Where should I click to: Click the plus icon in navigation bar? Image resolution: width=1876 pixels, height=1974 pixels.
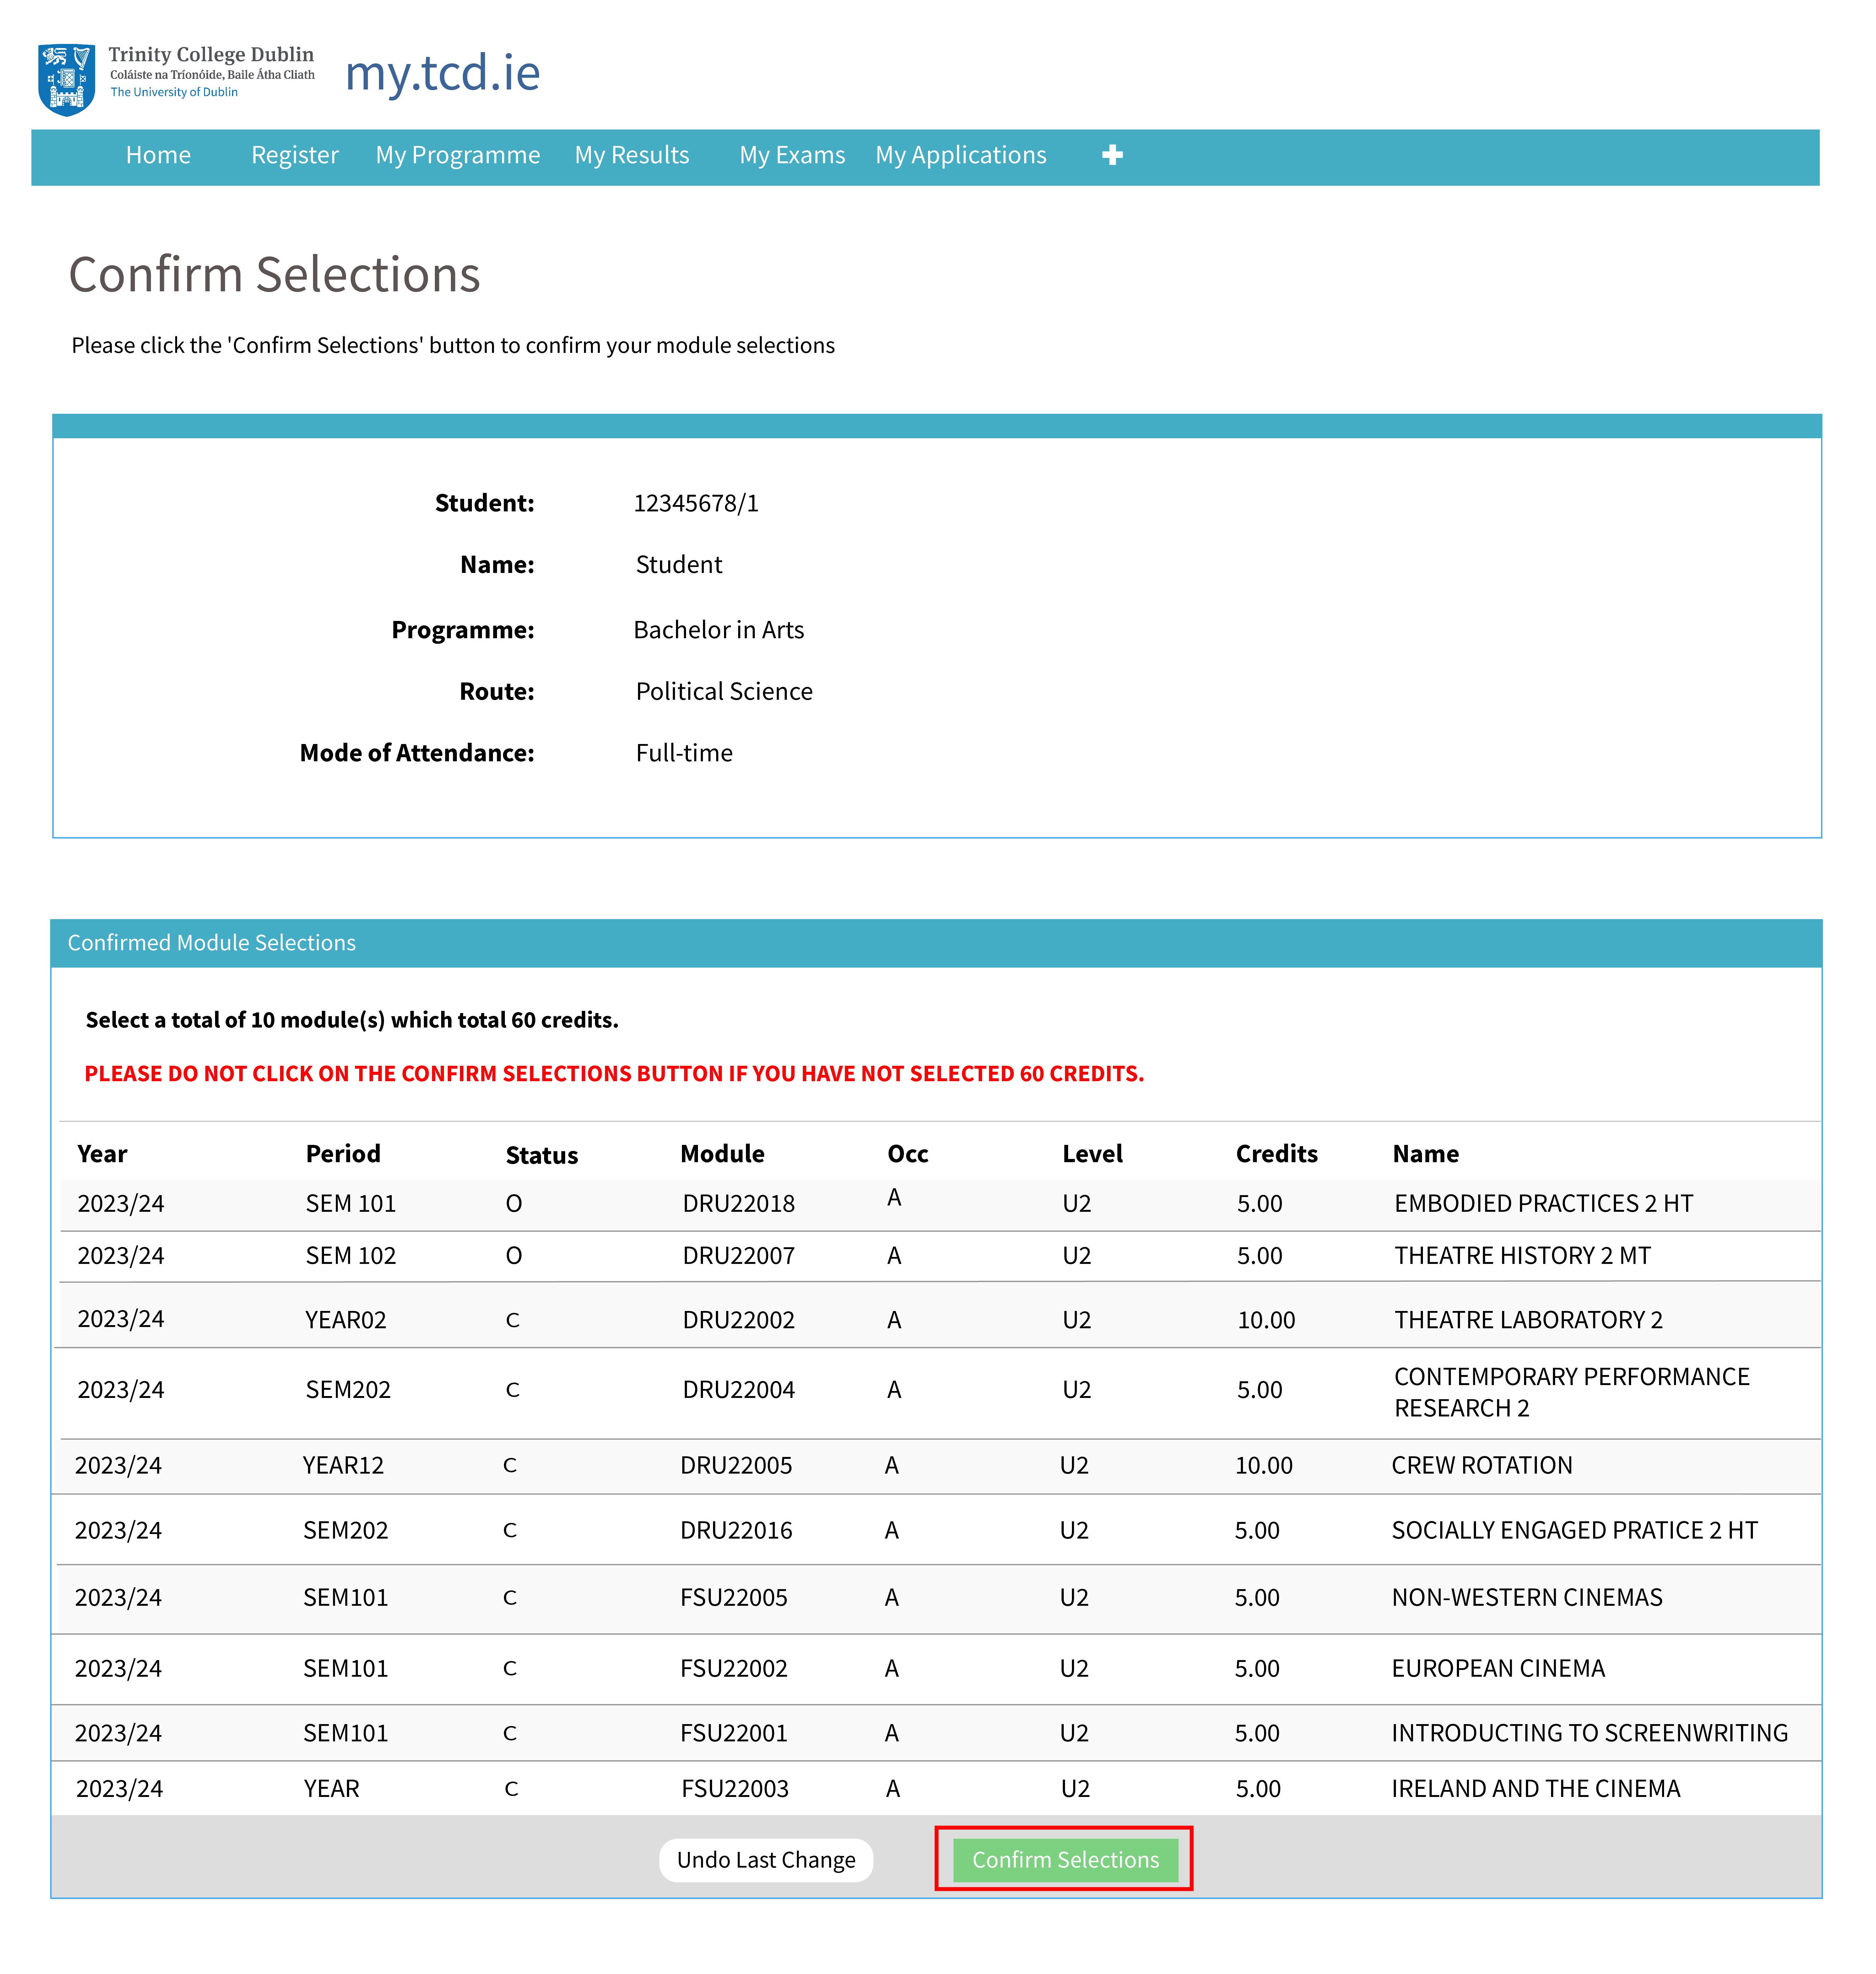pyautogui.click(x=1112, y=155)
